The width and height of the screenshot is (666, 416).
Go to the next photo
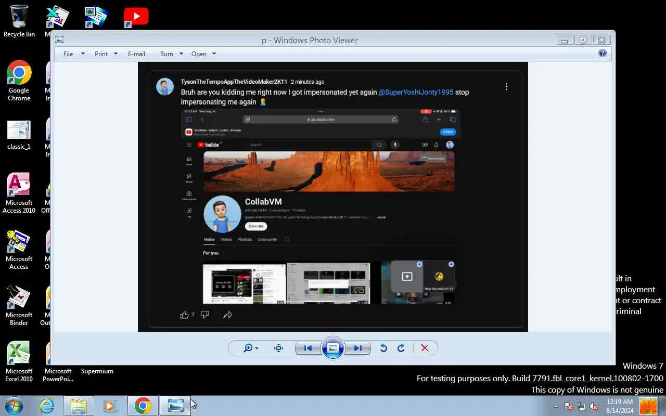pos(358,348)
